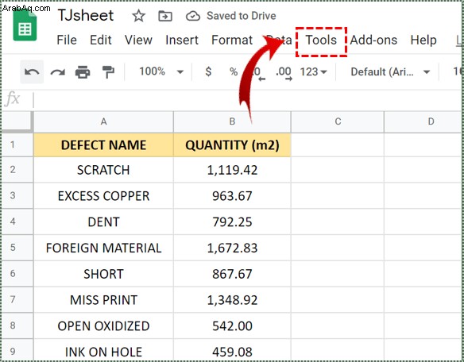464x362 pixels.
Task: Click the increase decimal places icon
Action: [284, 73]
